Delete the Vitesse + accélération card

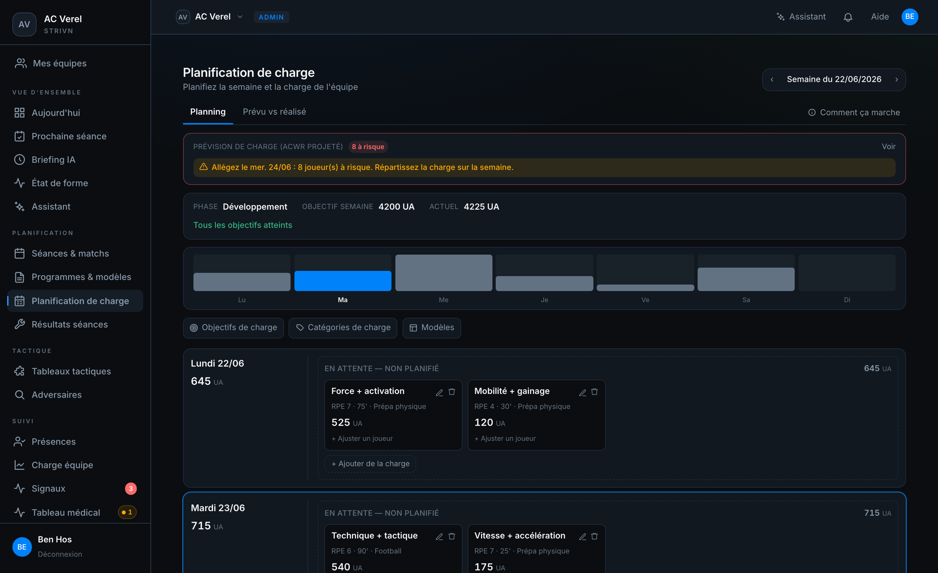point(595,537)
